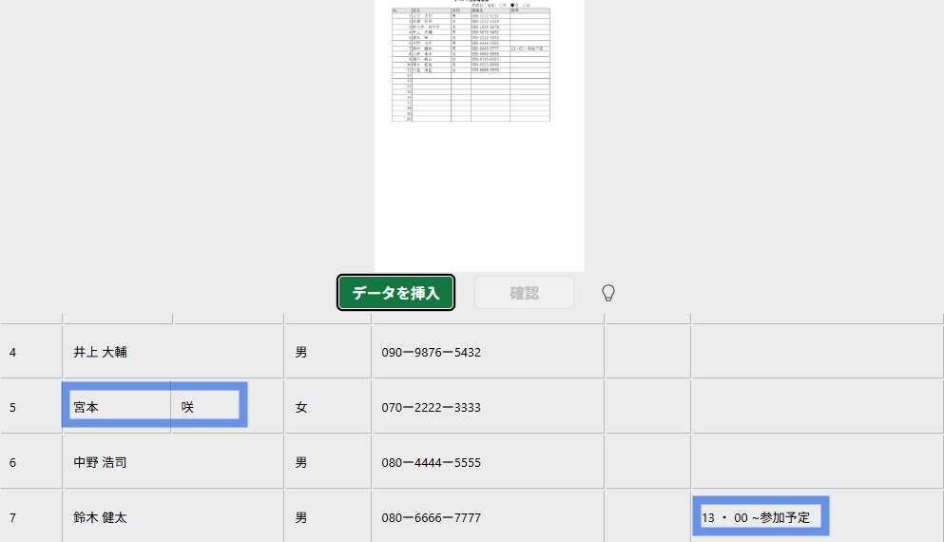
Task: Click the lightbulb hint icon
Action: pos(608,293)
